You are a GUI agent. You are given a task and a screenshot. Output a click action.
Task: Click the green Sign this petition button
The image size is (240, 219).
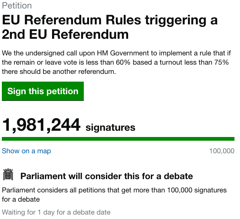[43, 91]
